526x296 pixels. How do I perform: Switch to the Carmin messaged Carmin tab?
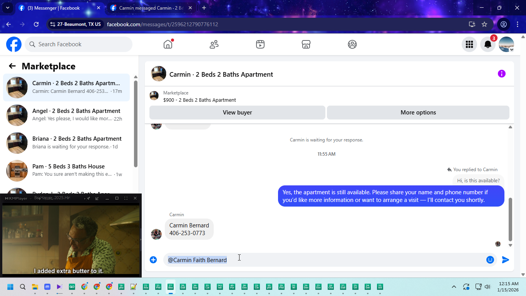(x=152, y=8)
